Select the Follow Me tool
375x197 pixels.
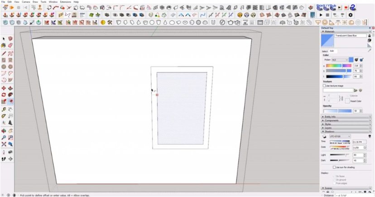point(10,95)
